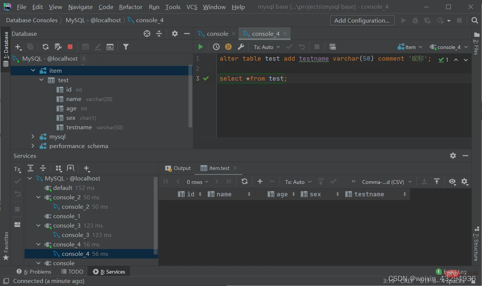Open the 1: Database side tab
The image size is (482, 286).
6,49
